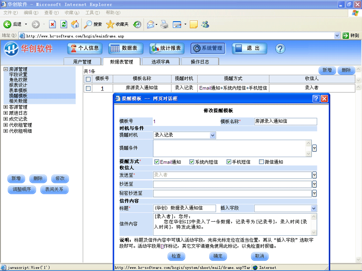Open 个人信息 navigation button

[85, 48]
